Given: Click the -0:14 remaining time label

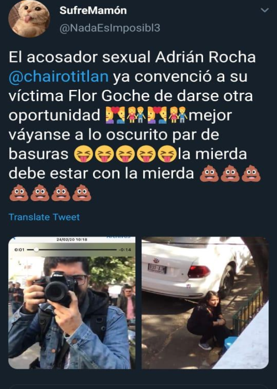Looking at the screenshot, I should pyautogui.click(x=124, y=250).
